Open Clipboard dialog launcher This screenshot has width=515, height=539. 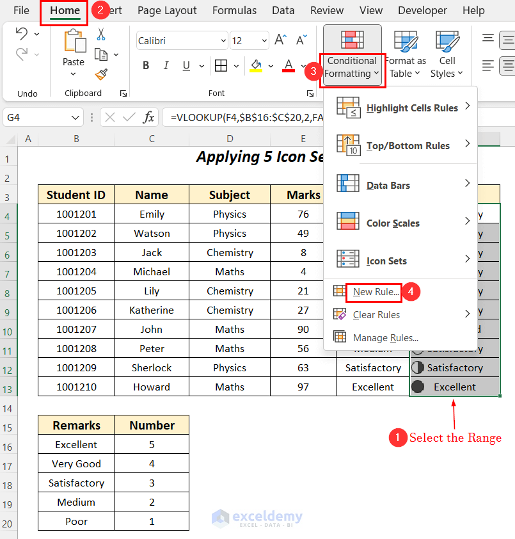pyautogui.click(x=123, y=93)
